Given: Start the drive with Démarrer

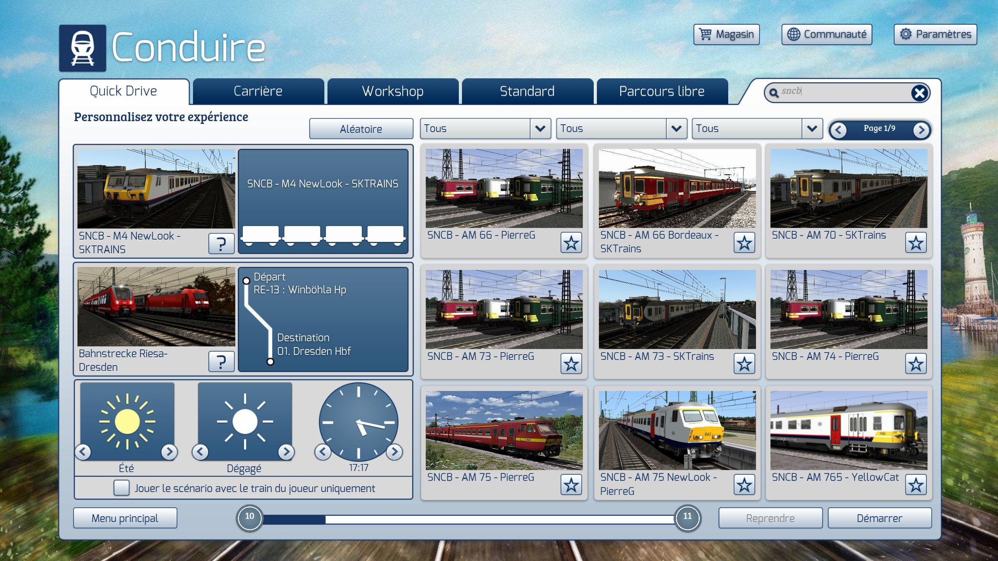Looking at the screenshot, I should [x=879, y=518].
